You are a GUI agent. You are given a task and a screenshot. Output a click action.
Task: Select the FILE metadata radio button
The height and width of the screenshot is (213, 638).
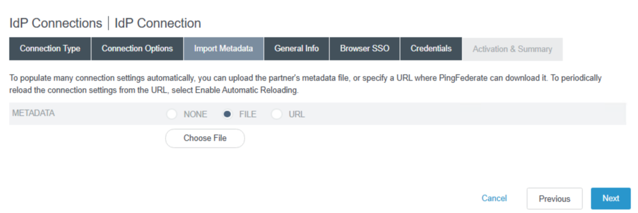pyautogui.click(x=228, y=114)
